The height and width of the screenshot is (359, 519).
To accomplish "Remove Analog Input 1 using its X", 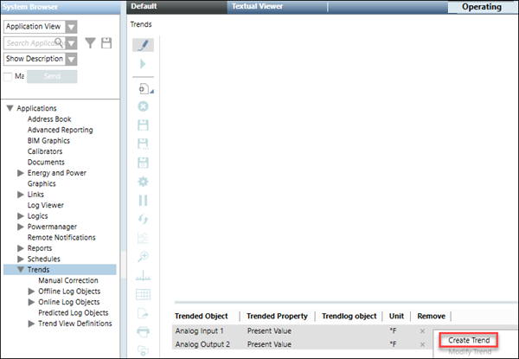I will [422, 330].
